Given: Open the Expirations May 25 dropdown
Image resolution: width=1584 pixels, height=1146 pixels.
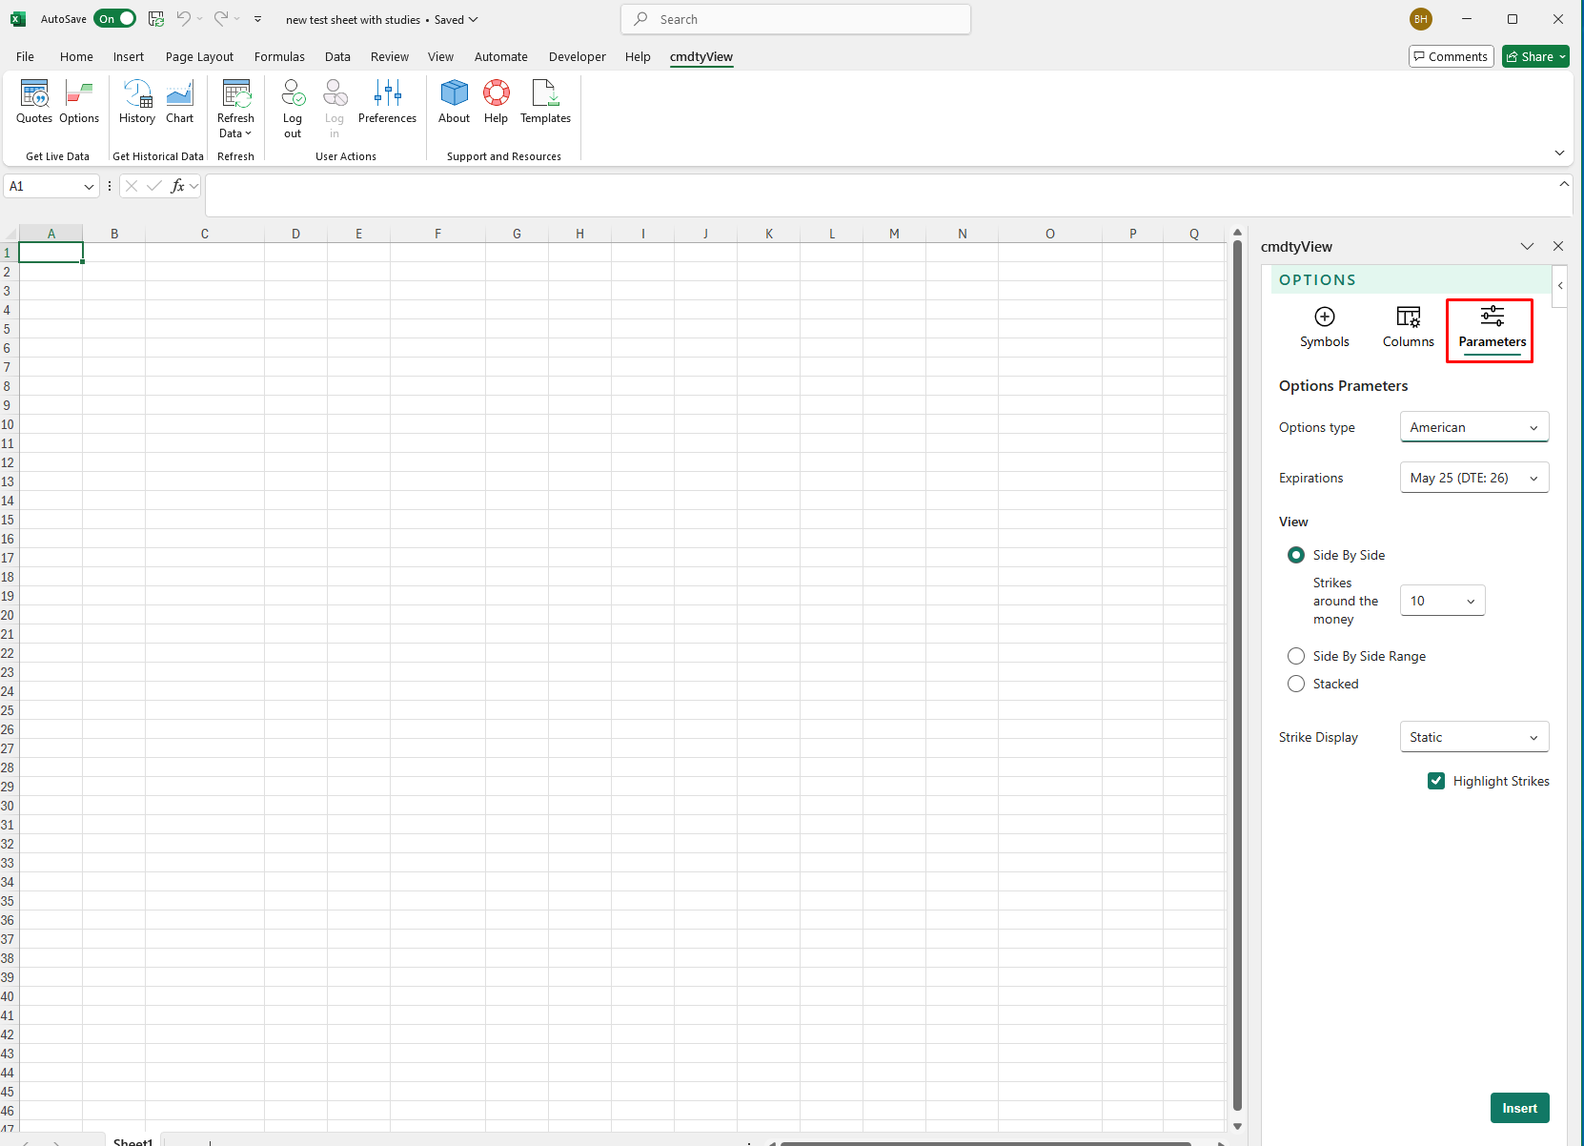Looking at the screenshot, I should pyautogui.click(x=1473, y=478).
